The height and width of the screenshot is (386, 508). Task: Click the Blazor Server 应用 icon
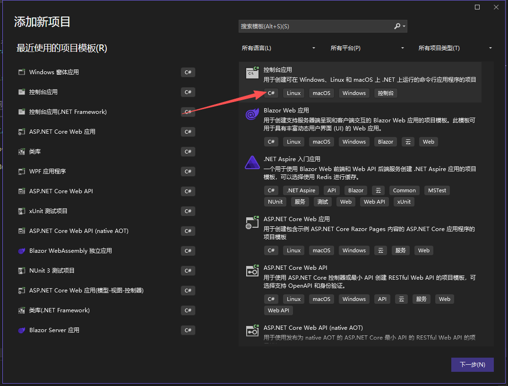pyautogui.click(x=22, y=330)
